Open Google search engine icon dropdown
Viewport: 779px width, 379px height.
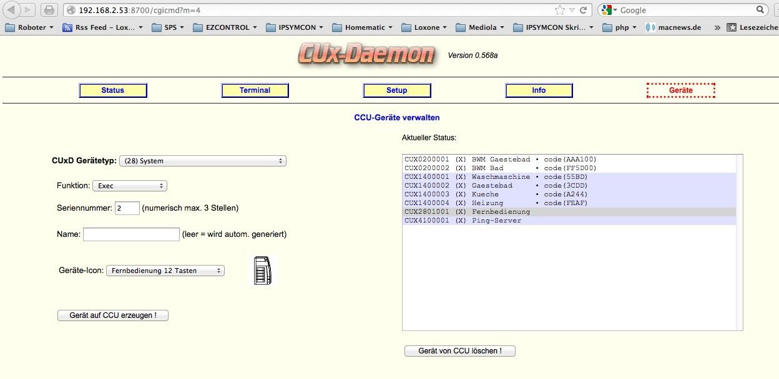[x=609, y=10]
